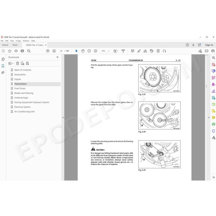Add file to starred favorites
Image resolution: width=216 pixels, height=216 pixels.
point(10,51)
